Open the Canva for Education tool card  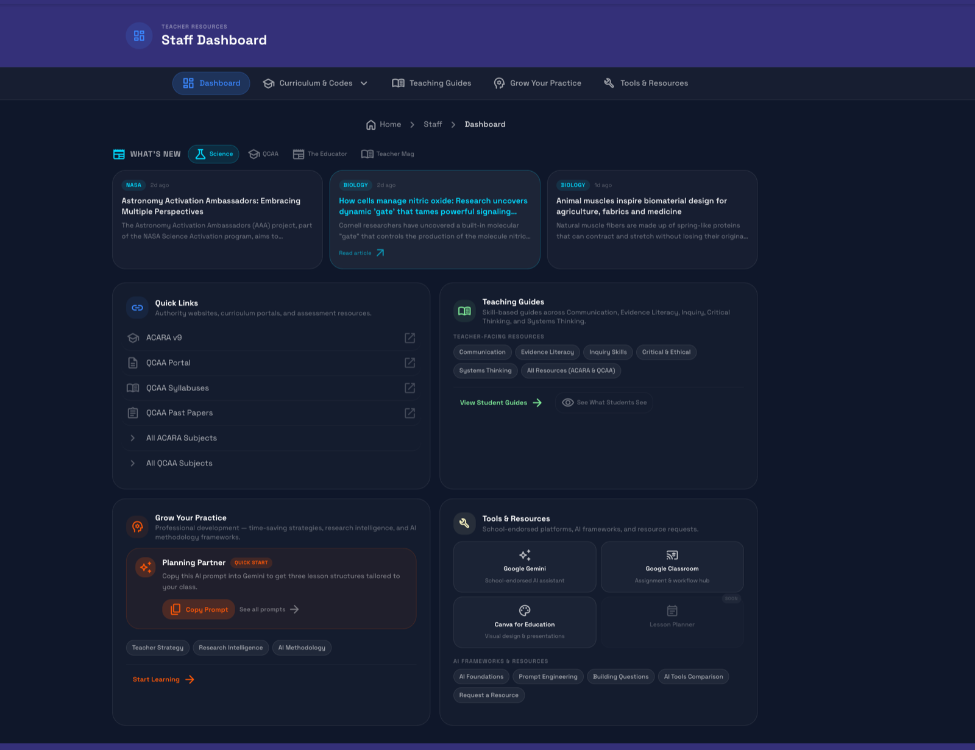coord(525,622)
